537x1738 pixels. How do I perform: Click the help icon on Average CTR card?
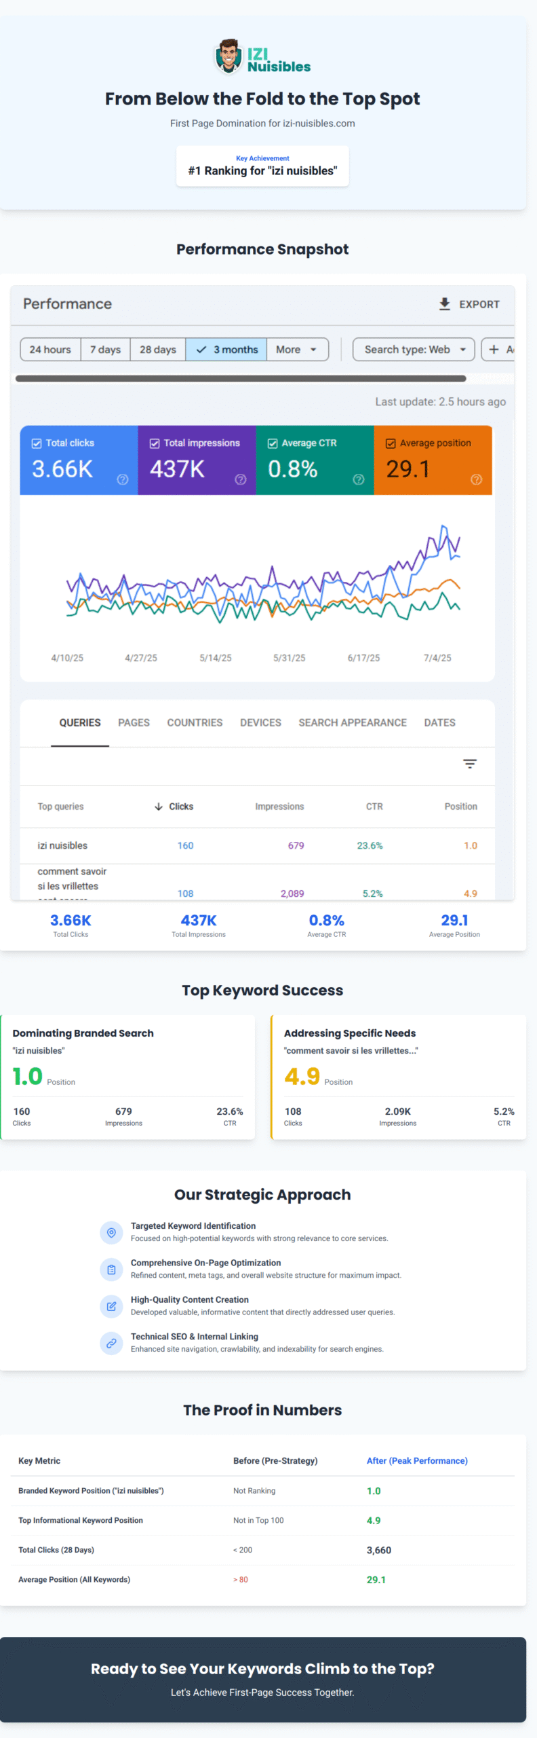tap(359, 479)
